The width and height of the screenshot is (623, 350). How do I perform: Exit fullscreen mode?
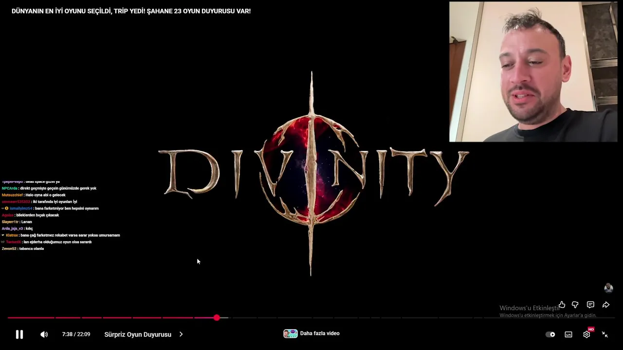605,334
